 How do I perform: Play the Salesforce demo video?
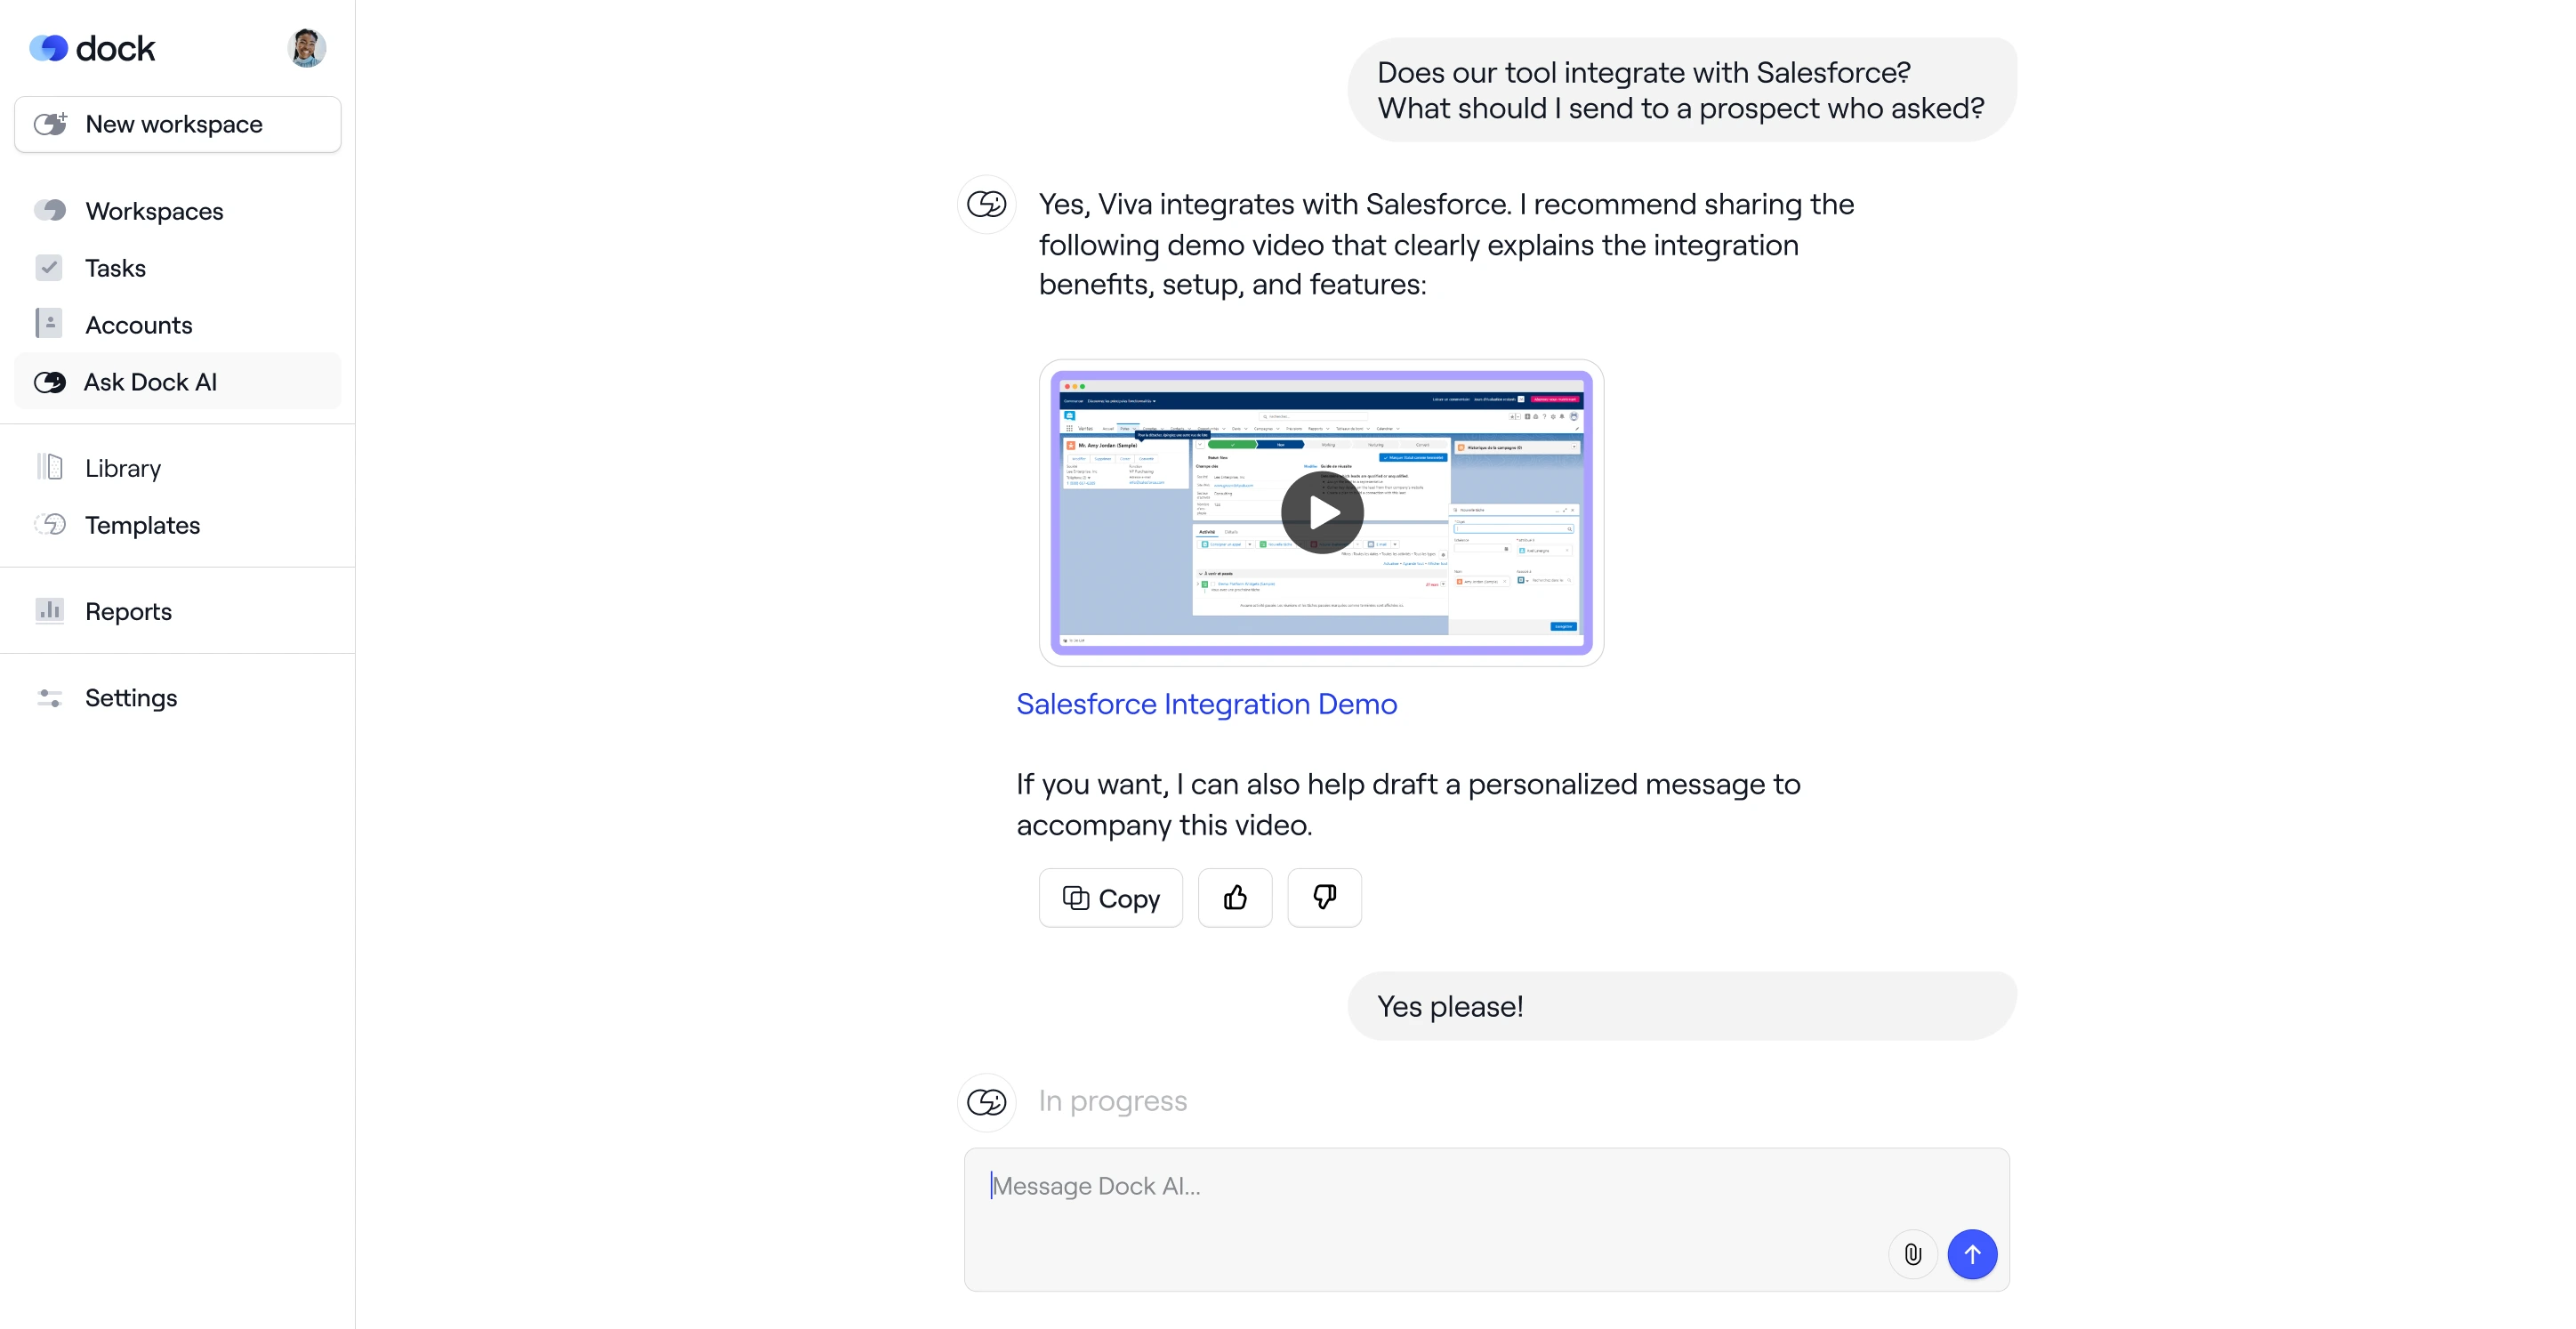point(1322,513)
